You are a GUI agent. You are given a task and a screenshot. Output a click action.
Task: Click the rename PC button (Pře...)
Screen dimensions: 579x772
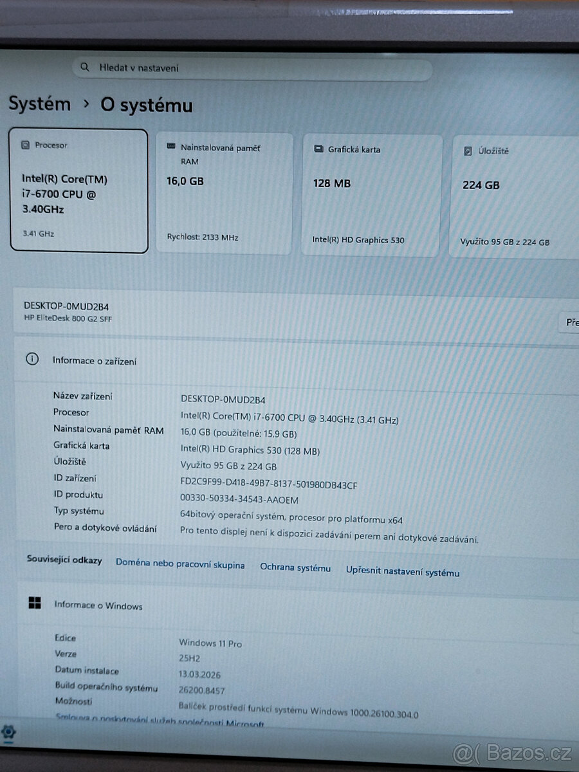pyautogui.click(x=569, y=323)
